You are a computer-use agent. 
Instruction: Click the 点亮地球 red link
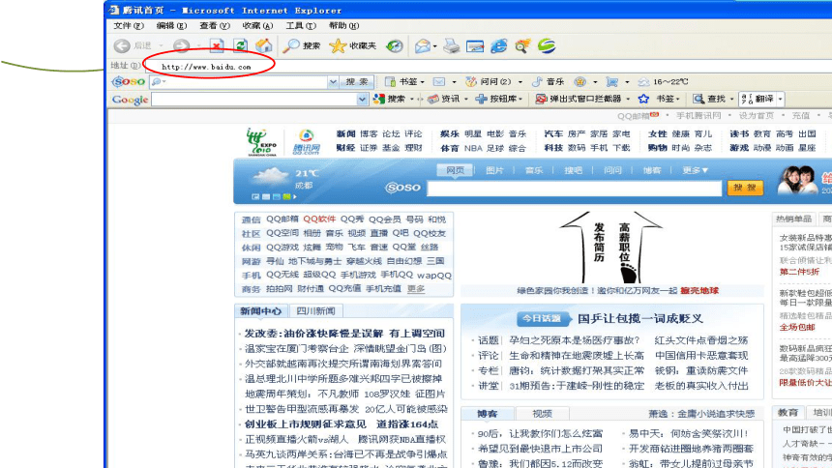click(699, 291)
